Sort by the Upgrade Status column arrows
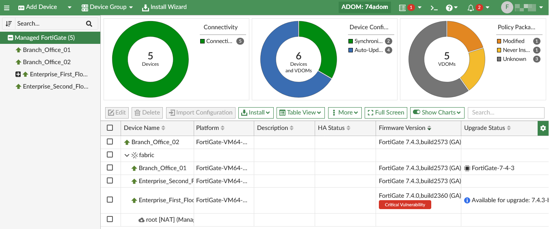549x229 pixels. (x=508, y=128)
